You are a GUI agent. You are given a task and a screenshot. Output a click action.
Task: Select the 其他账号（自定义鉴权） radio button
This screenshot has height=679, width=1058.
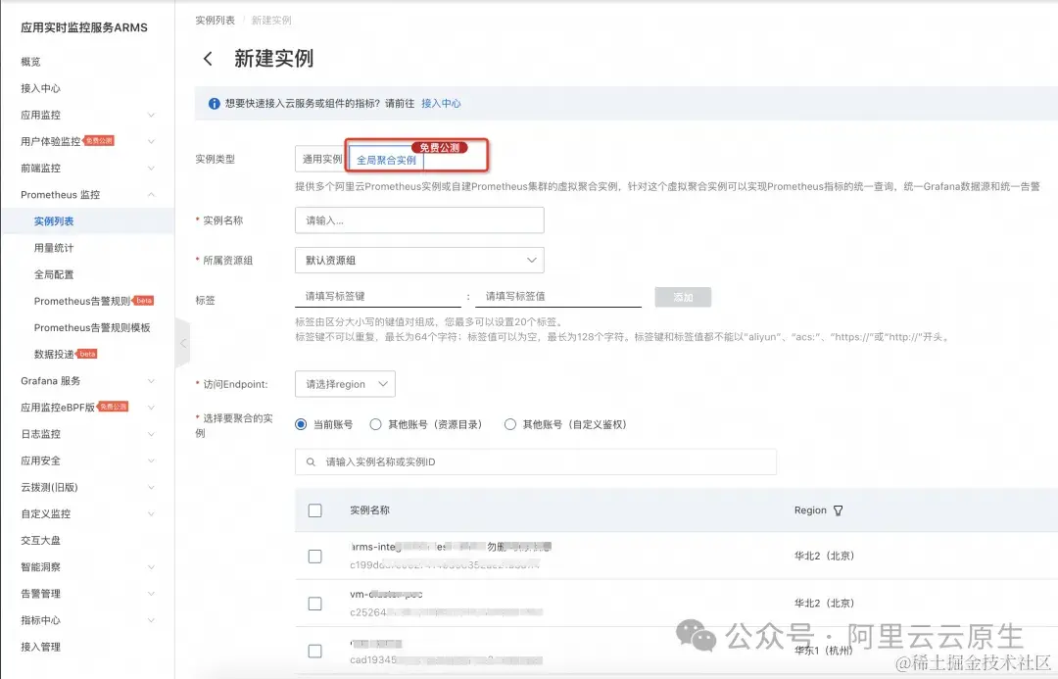click(x=510, y=424)
